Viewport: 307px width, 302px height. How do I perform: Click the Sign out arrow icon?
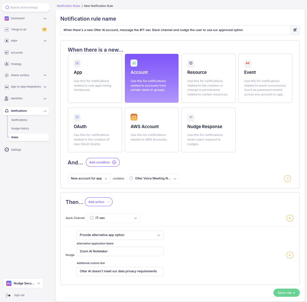click(x=8, y=295)
